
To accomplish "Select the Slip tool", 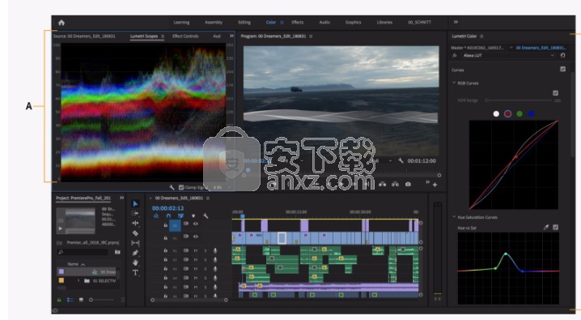I will (135, 243).
